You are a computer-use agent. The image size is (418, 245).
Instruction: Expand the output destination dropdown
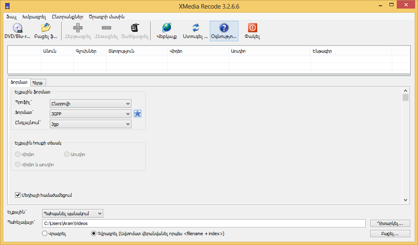[73, 214]
